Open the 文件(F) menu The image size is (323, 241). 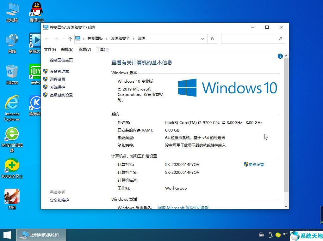[x=50, y=50]
